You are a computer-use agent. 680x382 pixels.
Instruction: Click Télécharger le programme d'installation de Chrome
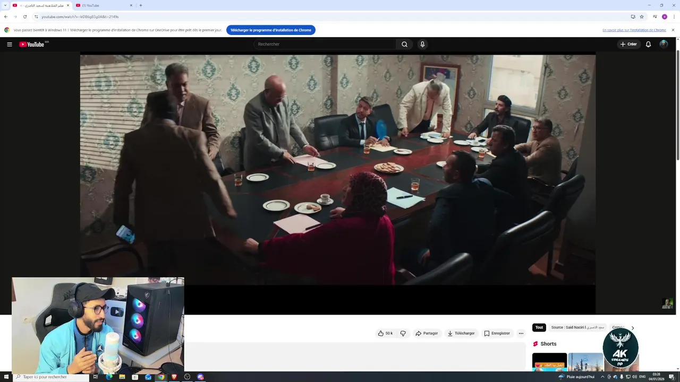(x=271, y=30)
